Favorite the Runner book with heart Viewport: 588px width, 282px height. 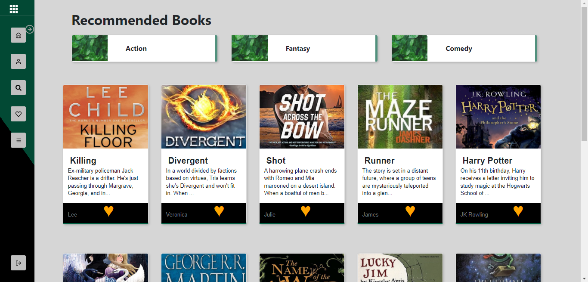[410, 211]
